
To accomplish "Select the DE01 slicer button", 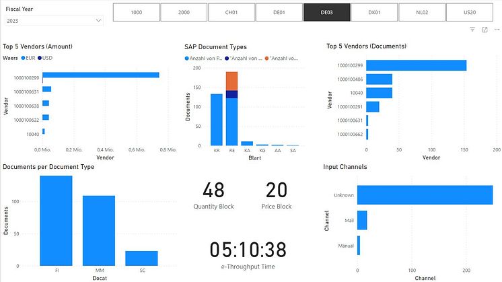I will click(x=279, y=12).
